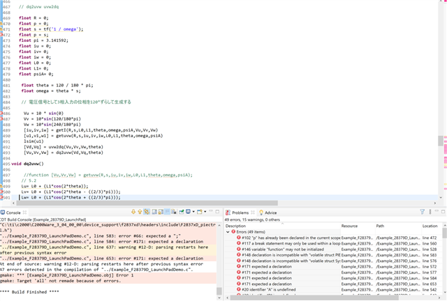Click the Console vertical scrollbar thumb

[x=219, y=291]
